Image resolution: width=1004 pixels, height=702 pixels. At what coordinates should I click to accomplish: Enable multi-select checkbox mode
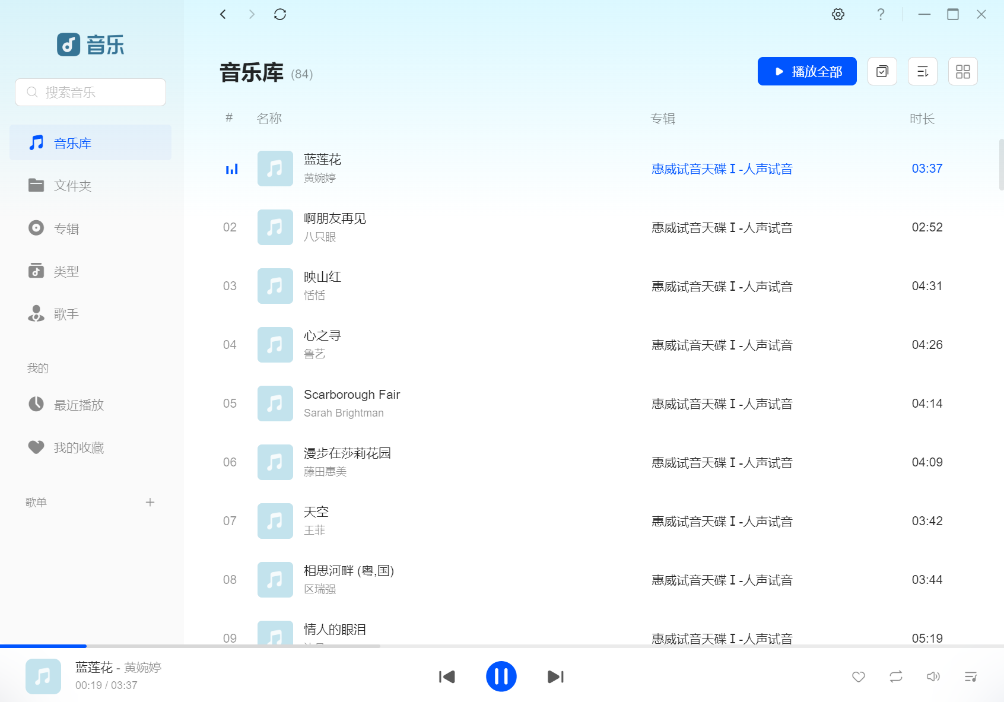(882, 71)
